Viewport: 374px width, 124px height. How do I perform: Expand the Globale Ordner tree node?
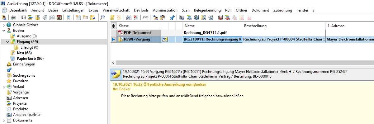(3, 25)
